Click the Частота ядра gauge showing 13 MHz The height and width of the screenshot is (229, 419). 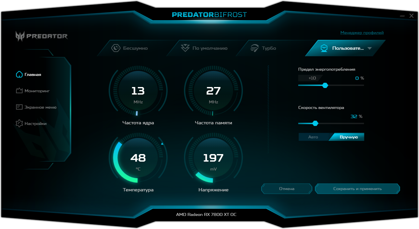138,90
